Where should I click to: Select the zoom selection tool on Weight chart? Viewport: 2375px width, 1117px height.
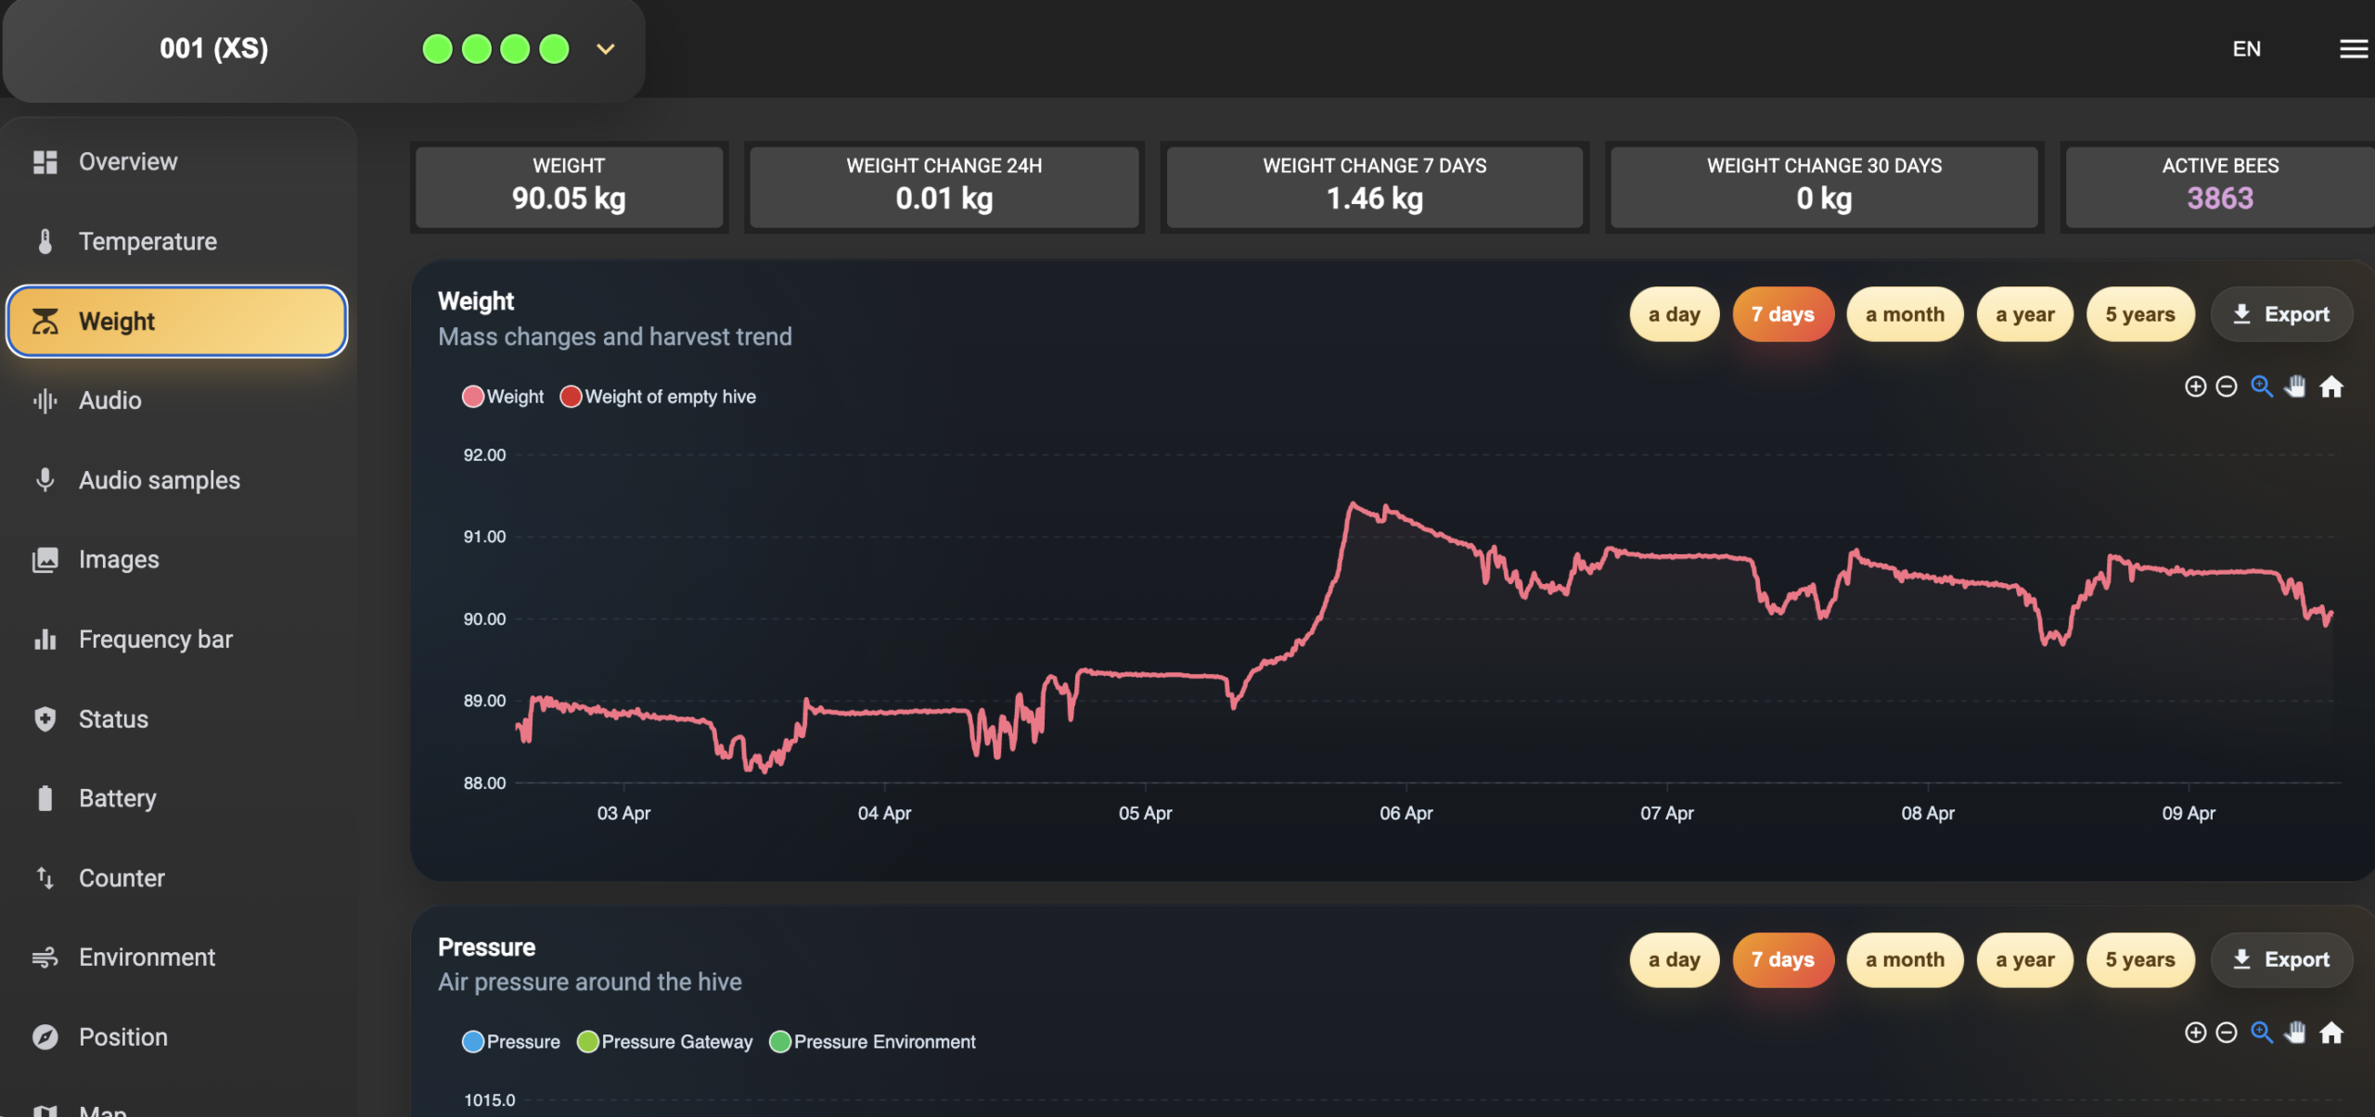(2262, 387)
